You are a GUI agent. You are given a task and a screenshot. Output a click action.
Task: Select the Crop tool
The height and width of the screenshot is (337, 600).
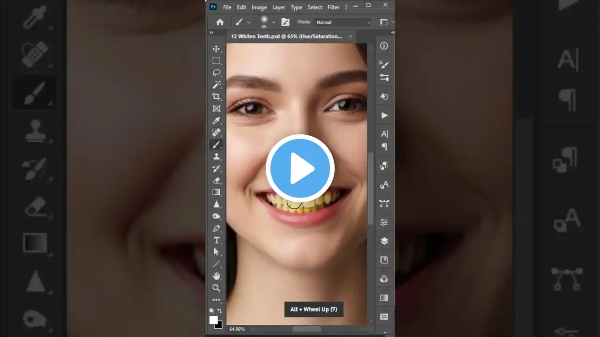pyautogui.click(x=216, y=96)
